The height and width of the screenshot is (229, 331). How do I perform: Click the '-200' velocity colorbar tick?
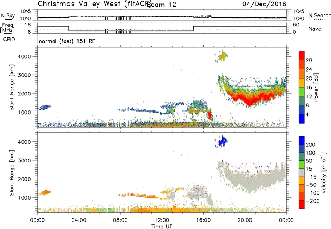coord(313,201)
